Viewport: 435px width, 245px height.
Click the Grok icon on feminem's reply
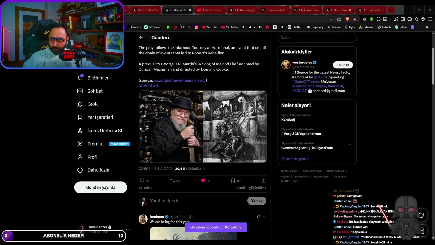259,217
